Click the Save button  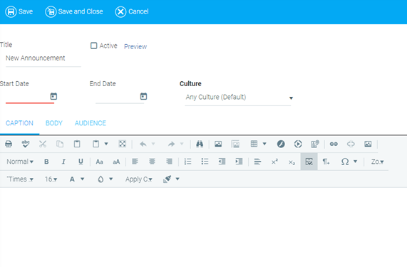click(19, 11)
